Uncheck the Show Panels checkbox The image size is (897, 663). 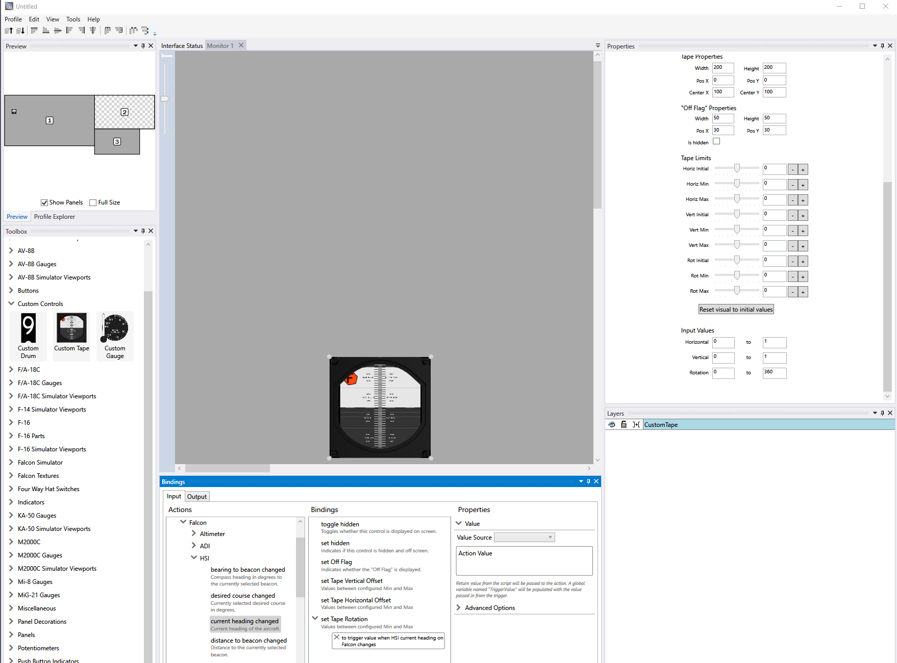(x=44, y=202)
